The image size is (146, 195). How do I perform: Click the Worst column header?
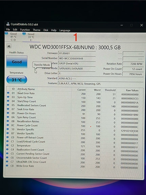[x=97, y=90]
